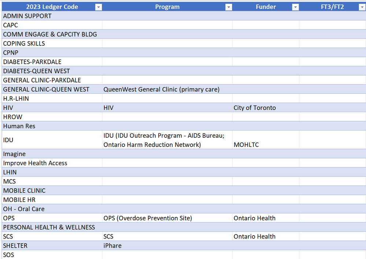Open the FT3/FT2 column filter dropdown
The height and width of the screenshot is (259, 366).
coord(362,7)
